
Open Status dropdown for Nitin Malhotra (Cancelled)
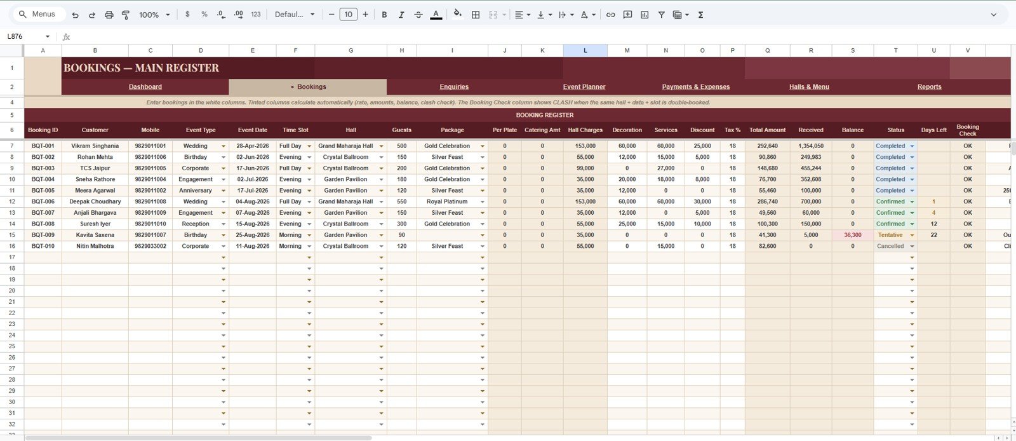(912, 247)
